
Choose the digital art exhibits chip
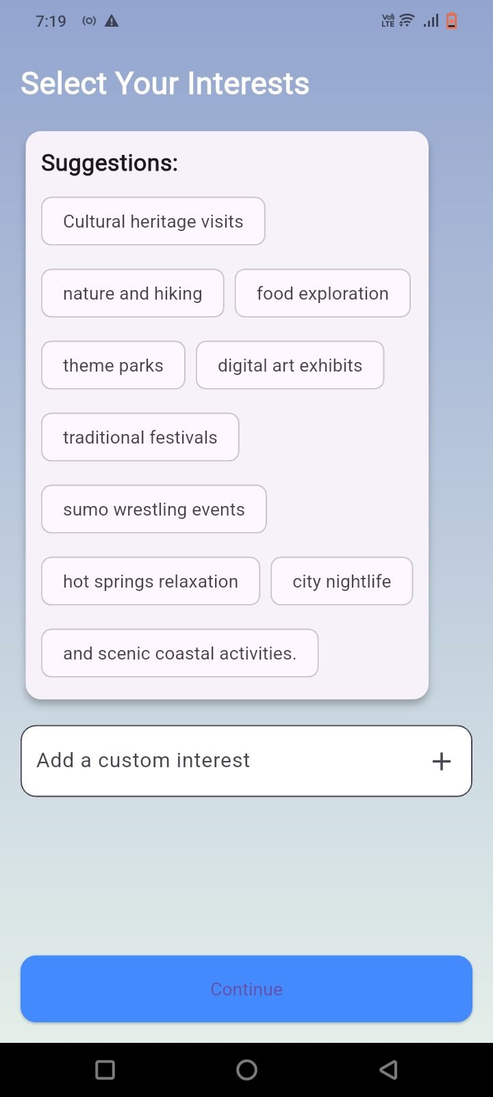(290, 365)
